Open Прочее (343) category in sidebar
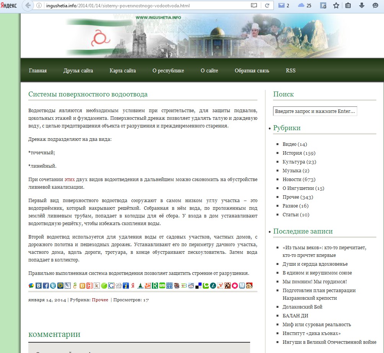The width and height of the screenshot is (384, 353). coord(298,197)
